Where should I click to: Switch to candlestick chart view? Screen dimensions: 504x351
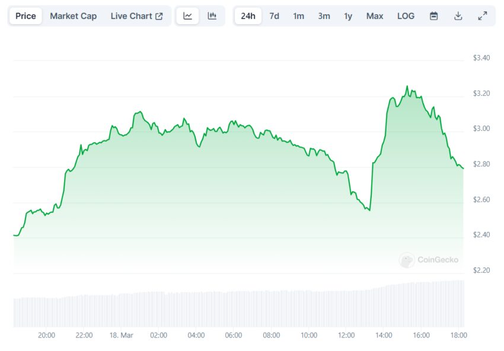(212, 16)
